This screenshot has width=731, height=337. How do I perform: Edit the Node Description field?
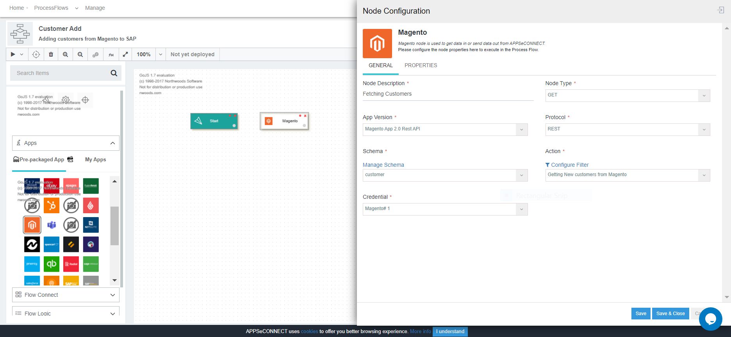click(448, 94)
